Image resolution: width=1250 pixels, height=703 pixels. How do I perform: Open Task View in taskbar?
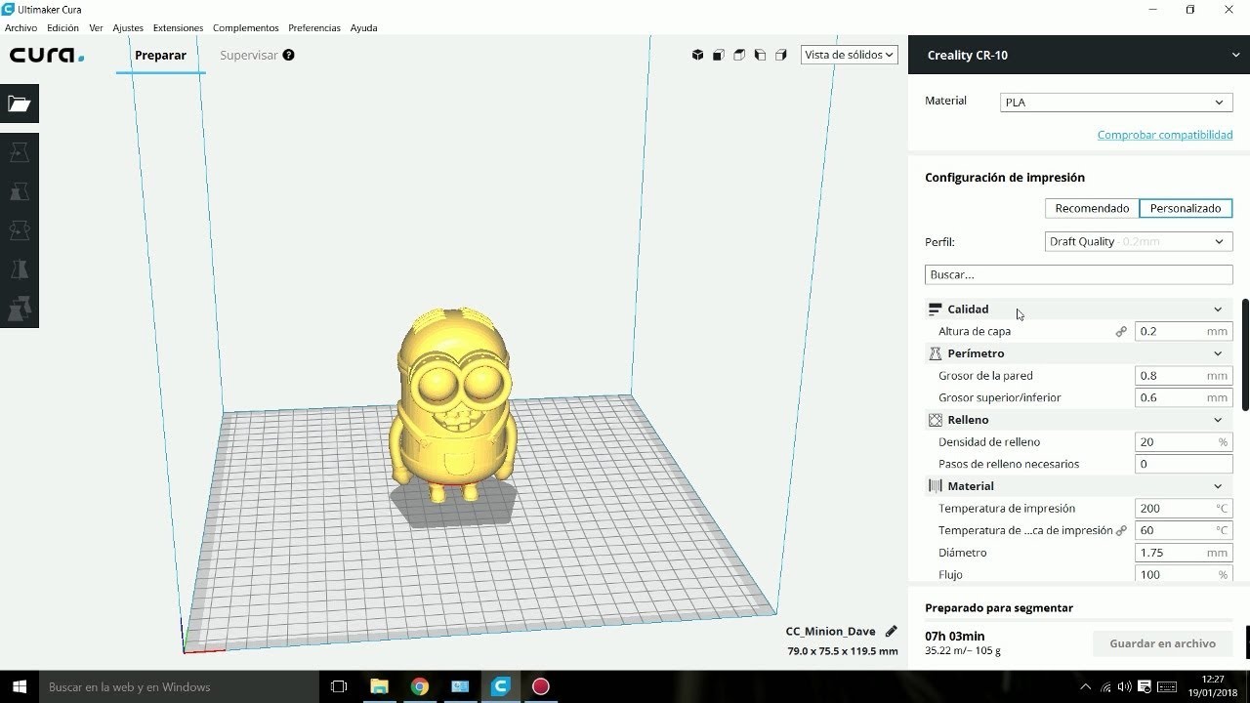[x=339, y=686]
